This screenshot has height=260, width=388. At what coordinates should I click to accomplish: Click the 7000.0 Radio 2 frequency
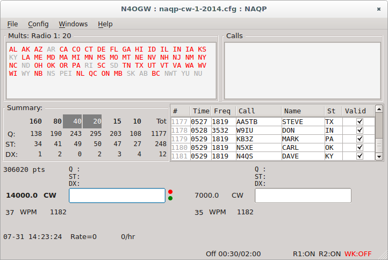coord(206,196)
